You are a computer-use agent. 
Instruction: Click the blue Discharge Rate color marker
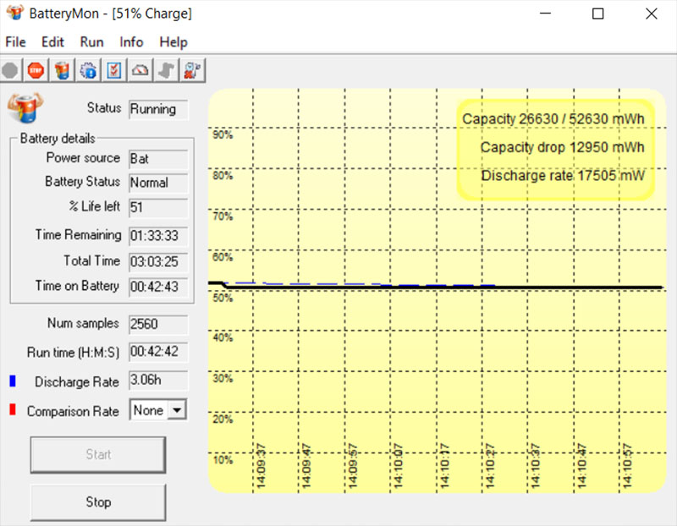12,382
